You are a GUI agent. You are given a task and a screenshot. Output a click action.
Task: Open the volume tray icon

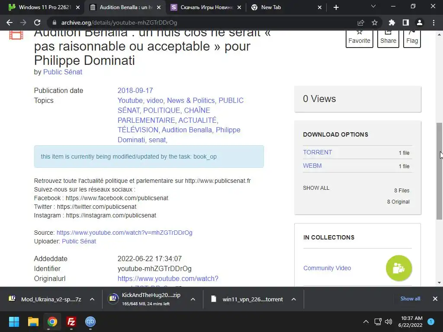pos(388,322)
